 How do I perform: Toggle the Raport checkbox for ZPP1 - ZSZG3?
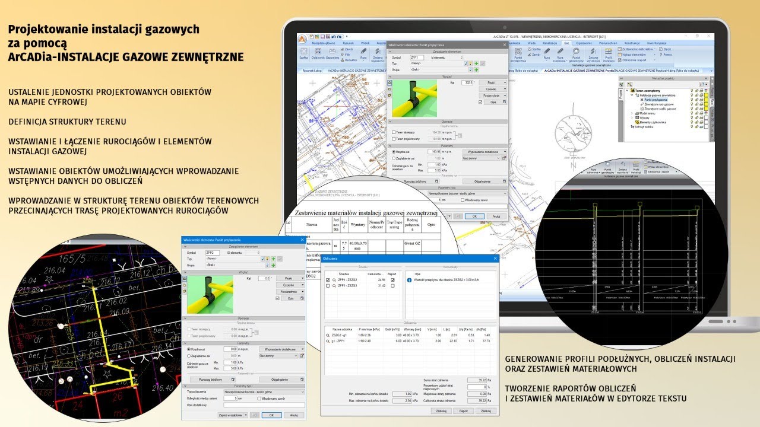point(392,286)
